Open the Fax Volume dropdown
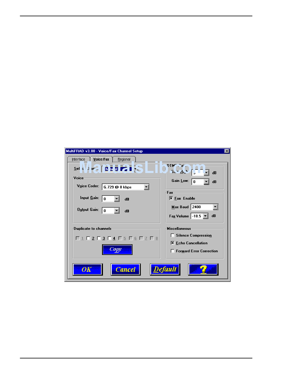Screen dimensions: 281x367 click(205, 216)
